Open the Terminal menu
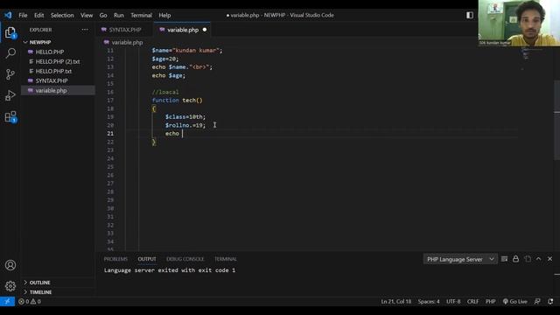560x315 pixels. [141, 15]
